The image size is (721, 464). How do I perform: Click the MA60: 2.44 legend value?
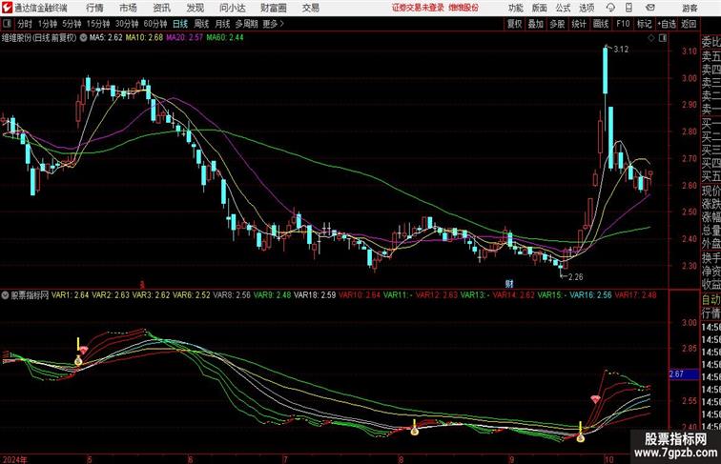click(225, 38)
